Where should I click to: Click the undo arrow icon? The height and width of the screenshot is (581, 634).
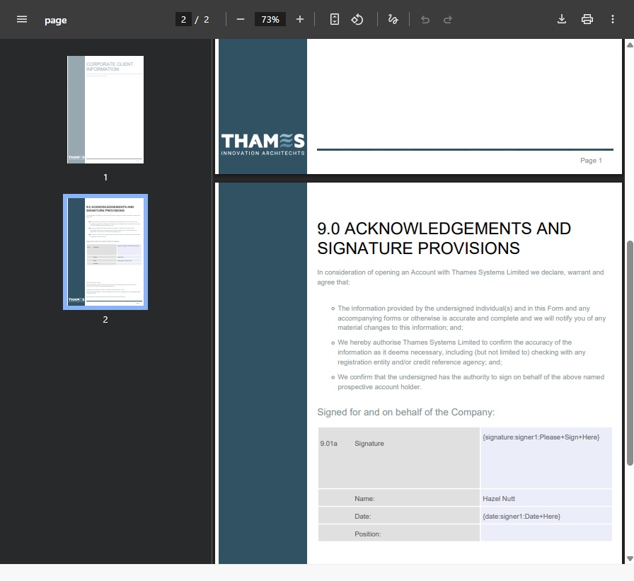425,19
